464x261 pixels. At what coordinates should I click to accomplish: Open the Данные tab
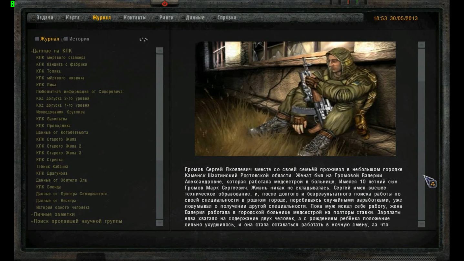coord(195,18)
